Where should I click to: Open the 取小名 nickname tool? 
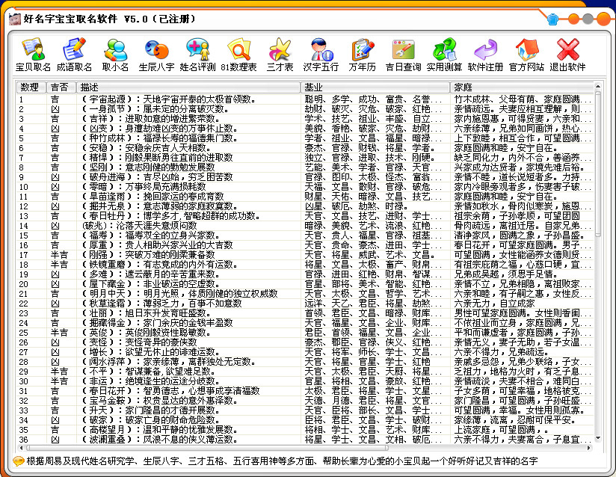tap(115, 54)
